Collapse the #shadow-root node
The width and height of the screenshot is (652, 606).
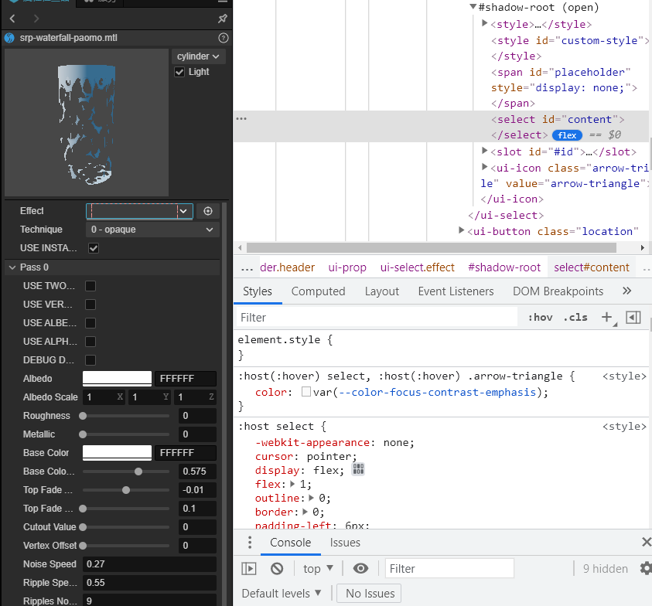tap(473, 7)
